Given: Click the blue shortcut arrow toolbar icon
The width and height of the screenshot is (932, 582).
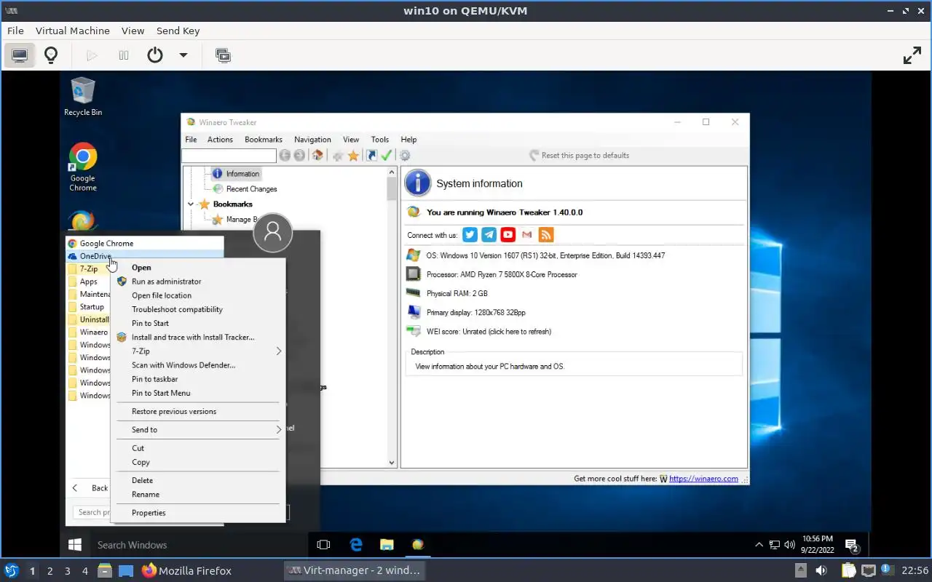Looking at the screenshot, I should [x=371, y=156].
